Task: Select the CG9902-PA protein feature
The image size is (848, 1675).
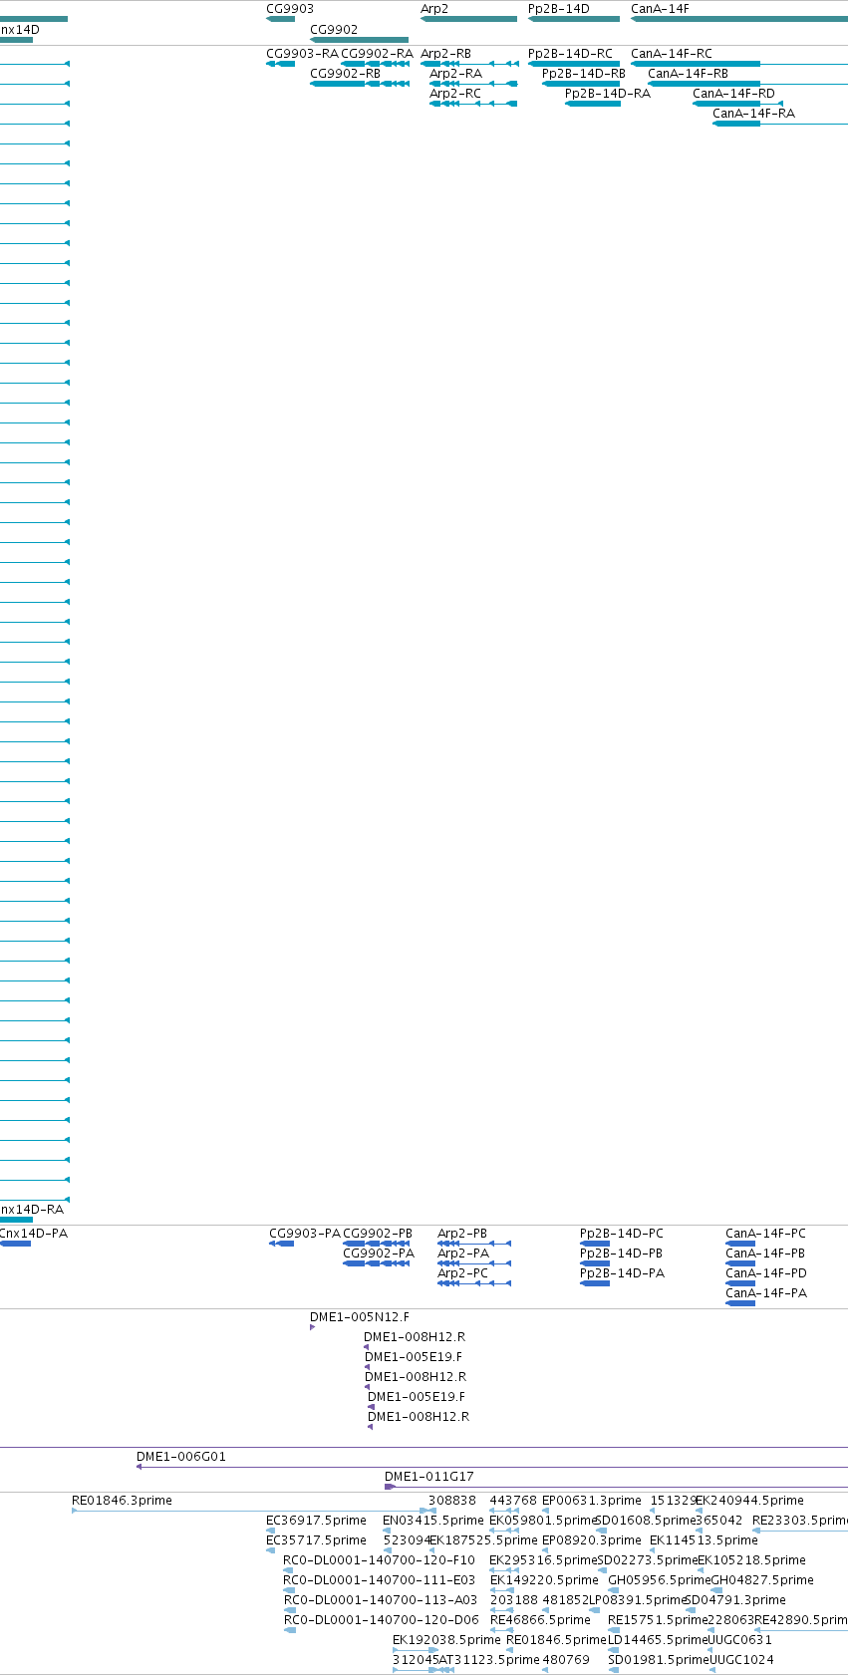Action: click(x=376, y=1263)
